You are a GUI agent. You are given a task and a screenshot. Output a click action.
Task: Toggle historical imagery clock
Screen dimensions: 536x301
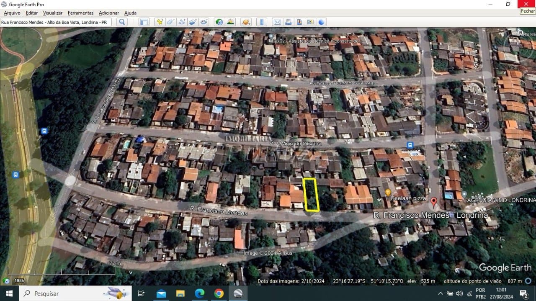click(x=219, y=22)
